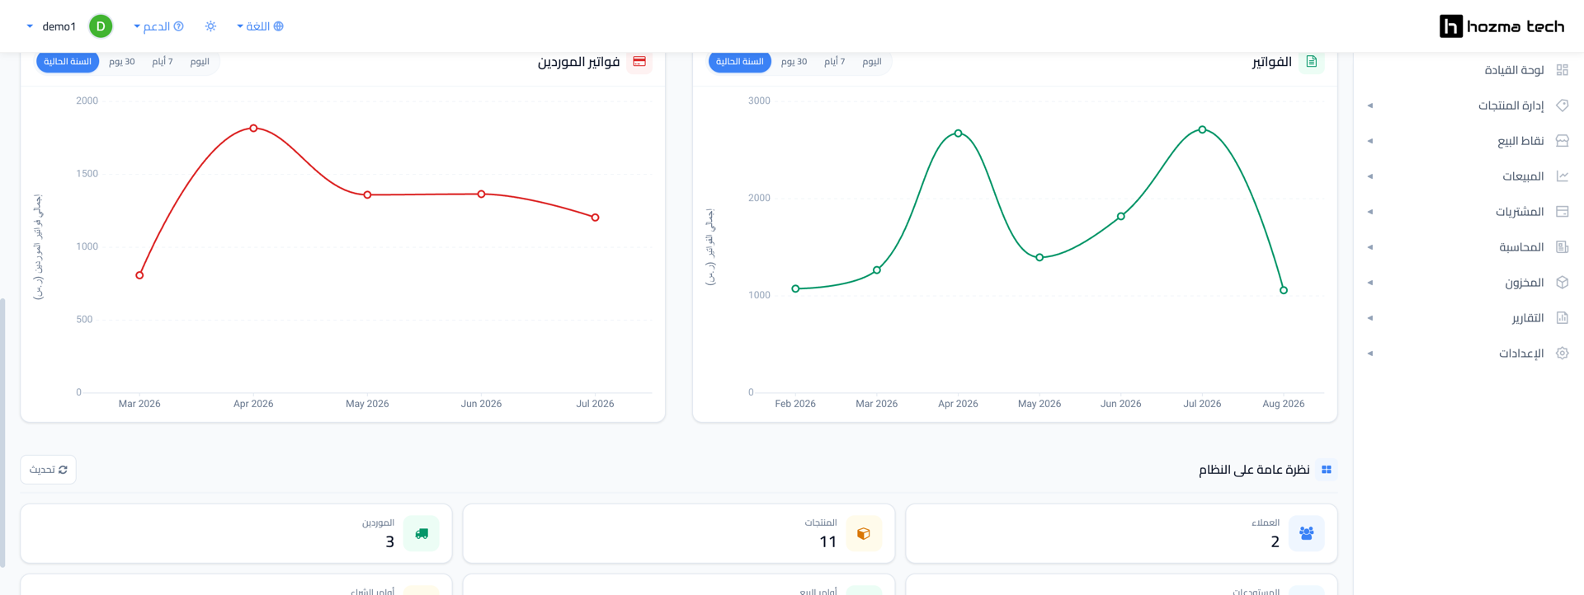Click the hozma tech logo link

click(x=1501, y=26)
